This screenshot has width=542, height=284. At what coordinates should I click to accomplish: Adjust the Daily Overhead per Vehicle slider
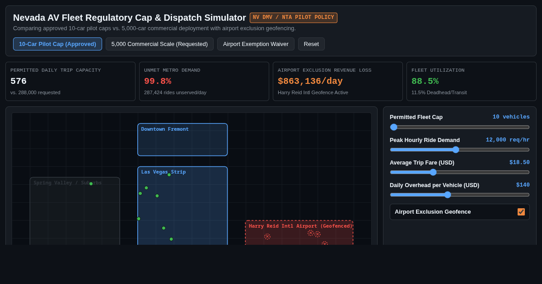click(460, 195)
